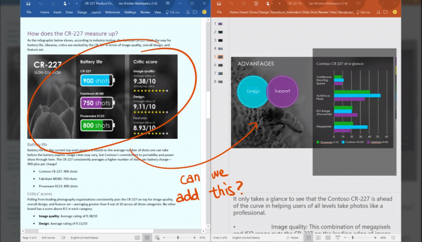Open Word Ribbon Display Options
This screenshot has height=242, width=422.
[168, 4]
